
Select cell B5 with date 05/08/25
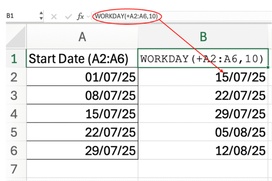pyautogui.click(x=203, y=133)
